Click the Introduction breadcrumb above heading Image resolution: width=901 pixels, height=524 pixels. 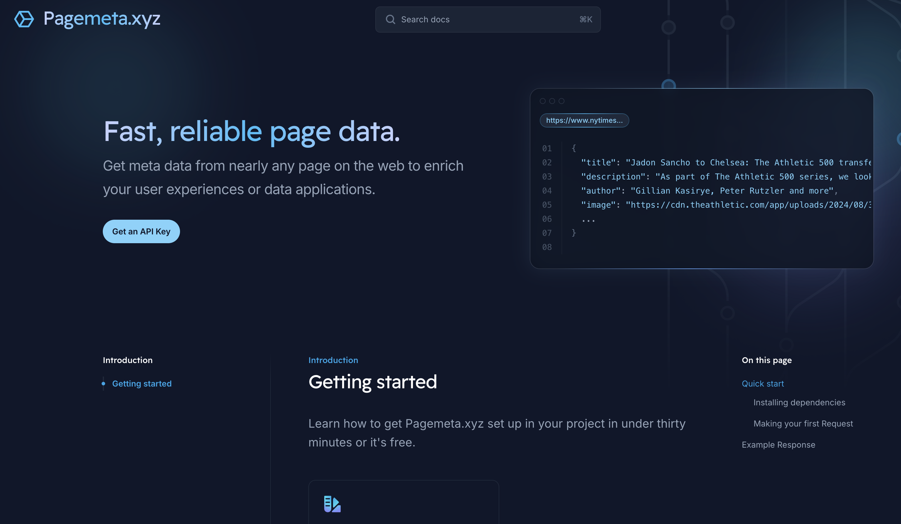click(333, 360)
